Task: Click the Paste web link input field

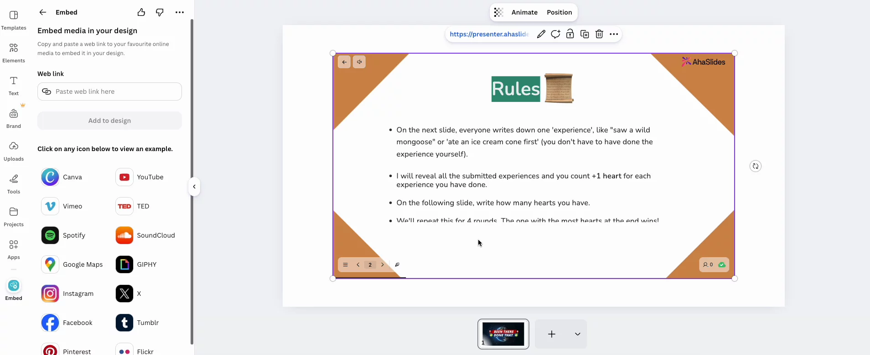Action: [109, 91]
